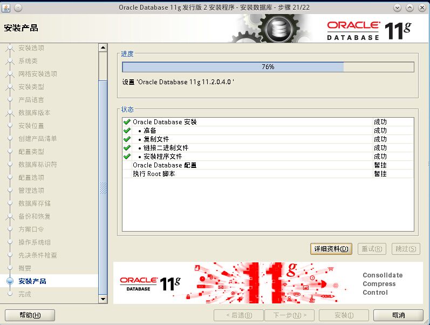Click green checkmark beside Oracle Database 安装
Screen dimensions: 430x325
pos(127,121)
